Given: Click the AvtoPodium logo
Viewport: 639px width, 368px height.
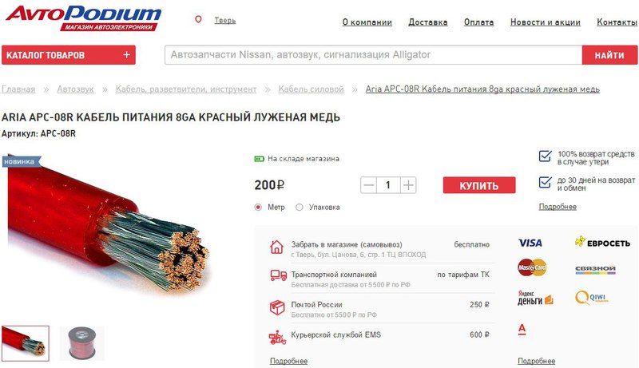Looking at the screenshot, I should tap(84, 18).
